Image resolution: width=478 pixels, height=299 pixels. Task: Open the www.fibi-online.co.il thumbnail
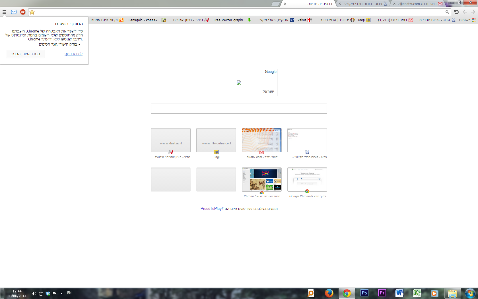point(216,140)
